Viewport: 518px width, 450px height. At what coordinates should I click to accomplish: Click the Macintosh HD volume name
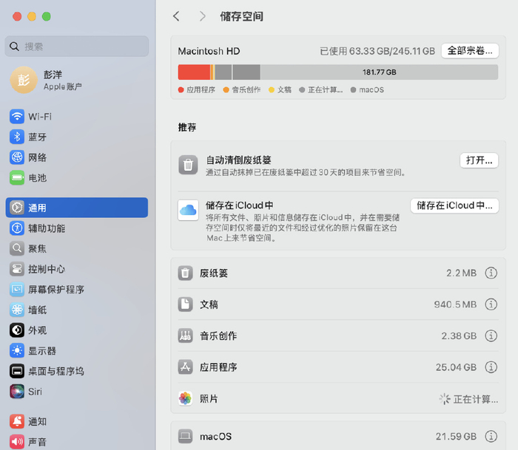coord(209,51)
